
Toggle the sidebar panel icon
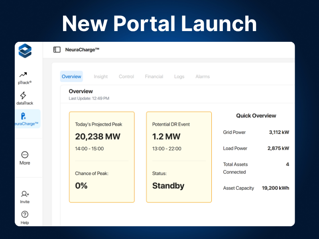(x=57, y=50)
